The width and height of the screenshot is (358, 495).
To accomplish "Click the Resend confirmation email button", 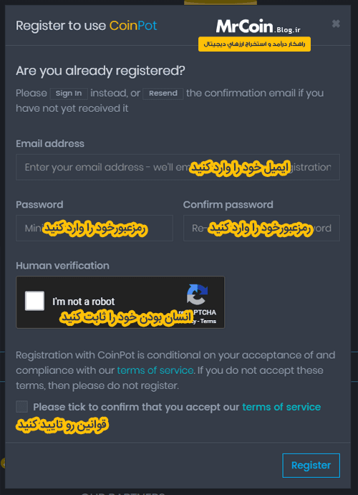I will pos(163,93).
